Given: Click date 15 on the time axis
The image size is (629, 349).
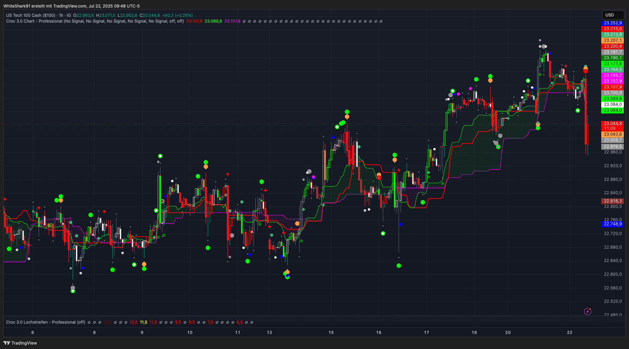Looking at the screenshot, I should coord(331,332).
